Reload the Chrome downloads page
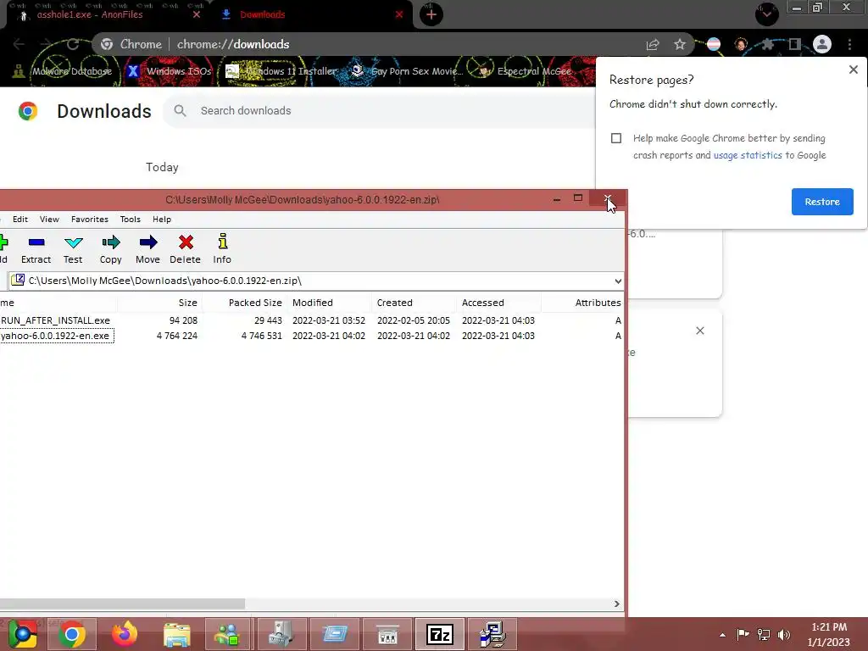The height and width of the screenshot is (651, 868). click(x=73, y=44)
